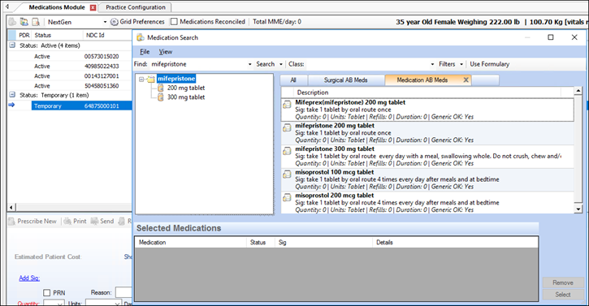Select Active row with NDC 00143127001
Screen dimensions: 589x306
click(70, 75)
